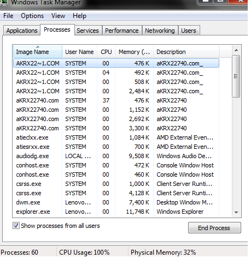This screenshot has width=251, height=259.
Task: Select AKRX22~1.COM process using 508 K
Action: pyautogui.click(x=116, y=82)
